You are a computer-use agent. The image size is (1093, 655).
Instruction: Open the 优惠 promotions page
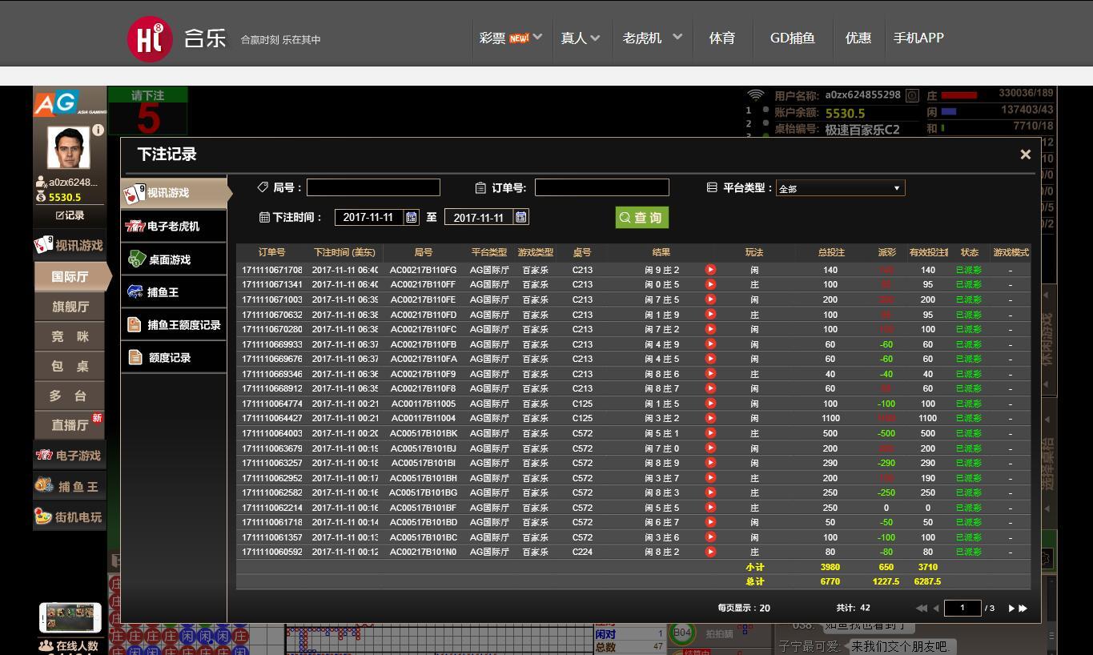click(858, 38)
